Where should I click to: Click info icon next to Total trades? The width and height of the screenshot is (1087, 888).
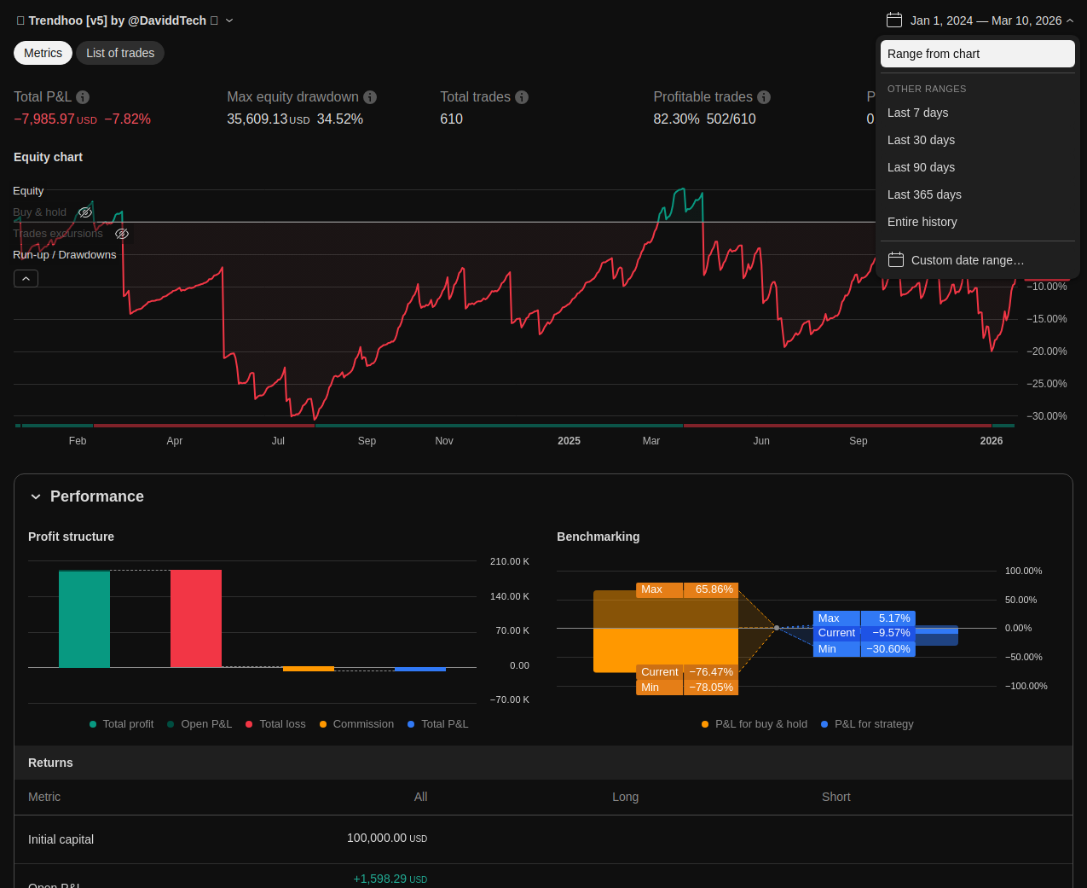(522, 97)
